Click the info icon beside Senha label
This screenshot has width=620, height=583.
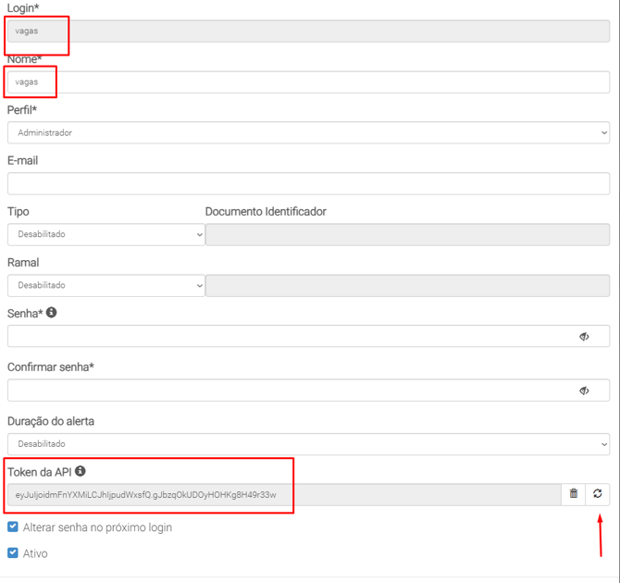tap(52, 313)
